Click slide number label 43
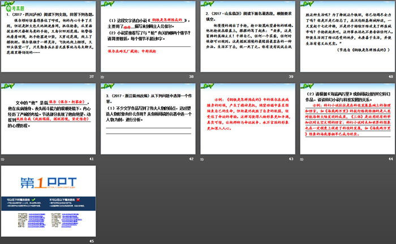396x244 pixels. (x=291, y=159)
